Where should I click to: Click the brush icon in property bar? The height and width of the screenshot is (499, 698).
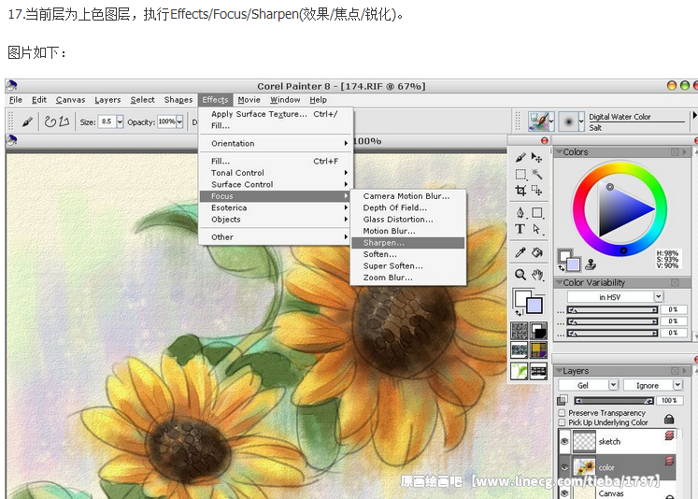click(28, 121)
